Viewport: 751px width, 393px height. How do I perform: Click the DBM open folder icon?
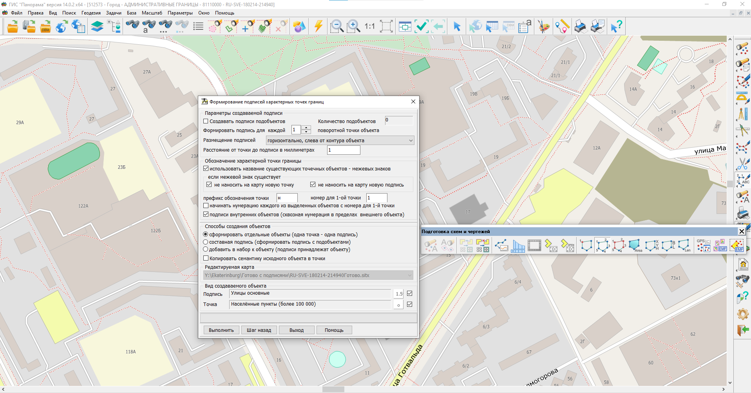tap(45, 27)
